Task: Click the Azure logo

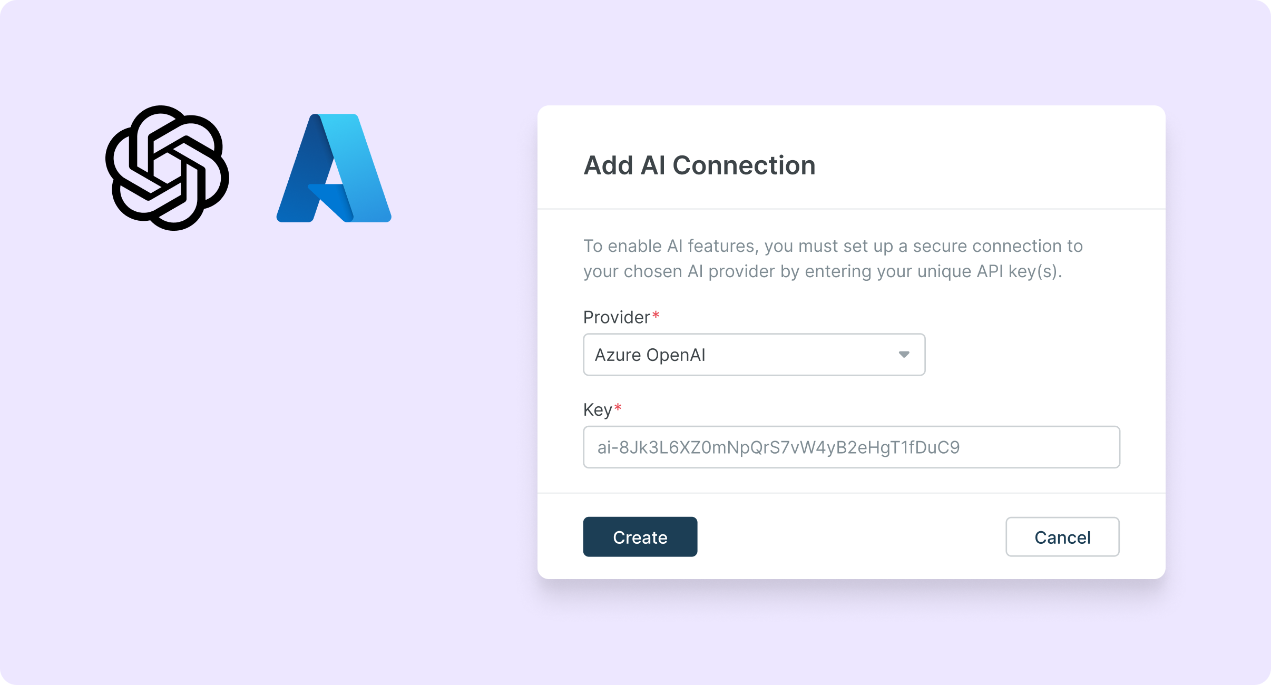Action: (x=334, y=168)
